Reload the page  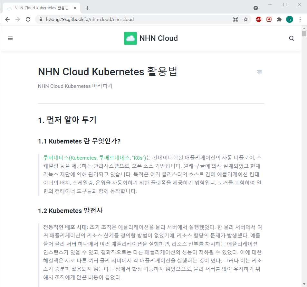(28, 19)
